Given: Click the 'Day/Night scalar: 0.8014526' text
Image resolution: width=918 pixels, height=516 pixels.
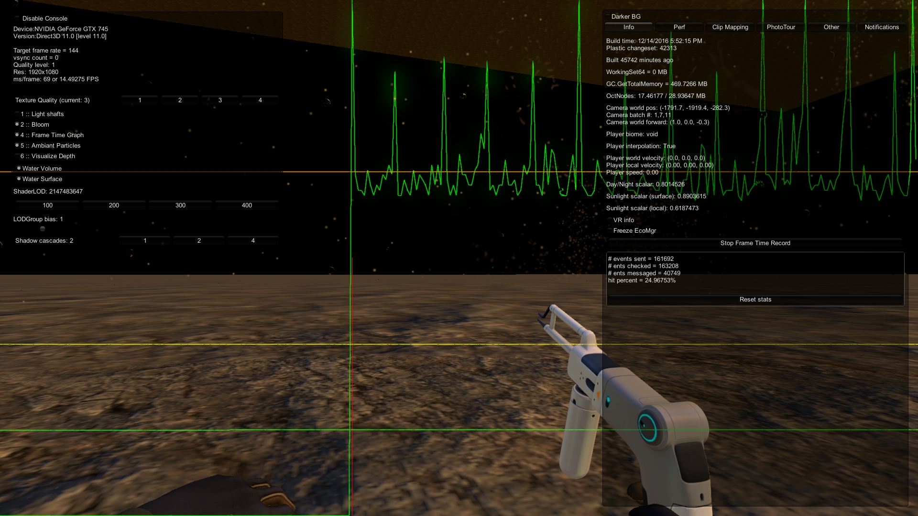Looking at the screenshot, I should click(x=645, y=184).
